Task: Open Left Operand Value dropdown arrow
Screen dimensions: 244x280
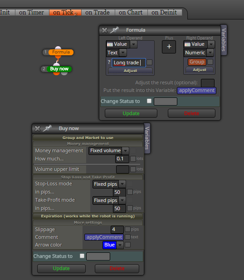Action: [x=133, y=44]
